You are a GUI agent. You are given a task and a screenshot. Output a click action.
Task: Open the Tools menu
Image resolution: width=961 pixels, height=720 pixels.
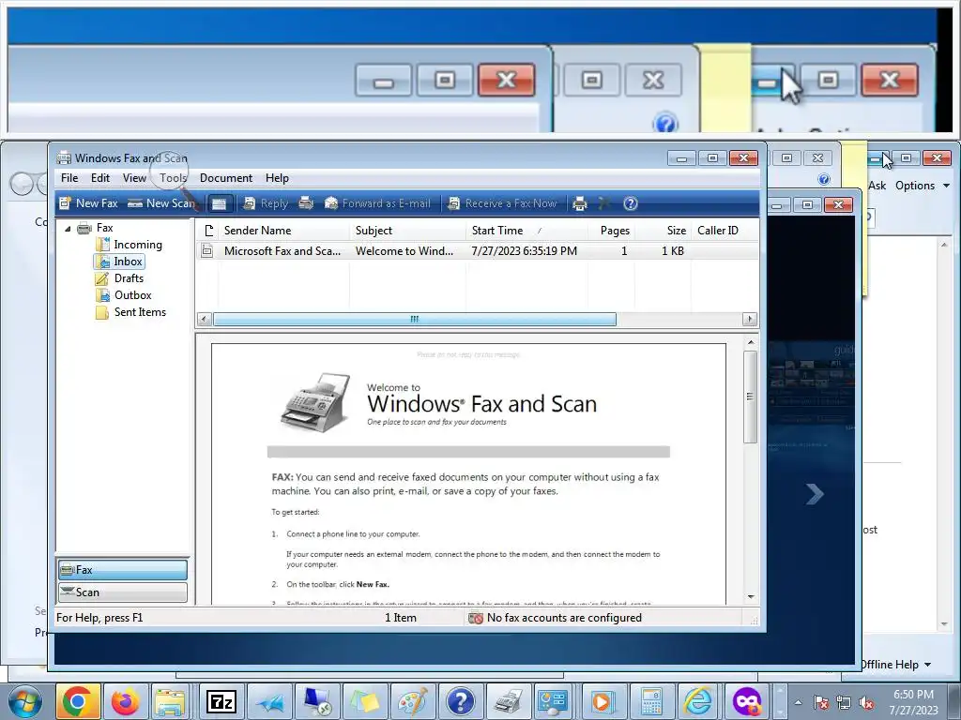173,178
